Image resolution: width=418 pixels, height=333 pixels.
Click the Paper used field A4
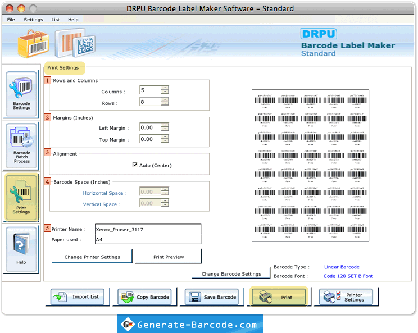(148, 239)
